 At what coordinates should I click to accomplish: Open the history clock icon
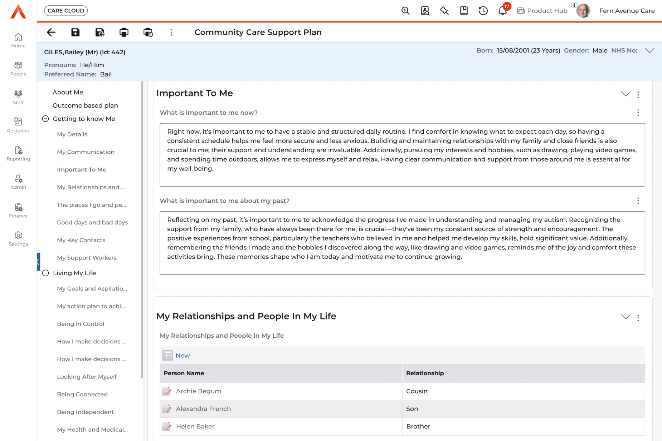pyautogui.click(x=483, y=11)
